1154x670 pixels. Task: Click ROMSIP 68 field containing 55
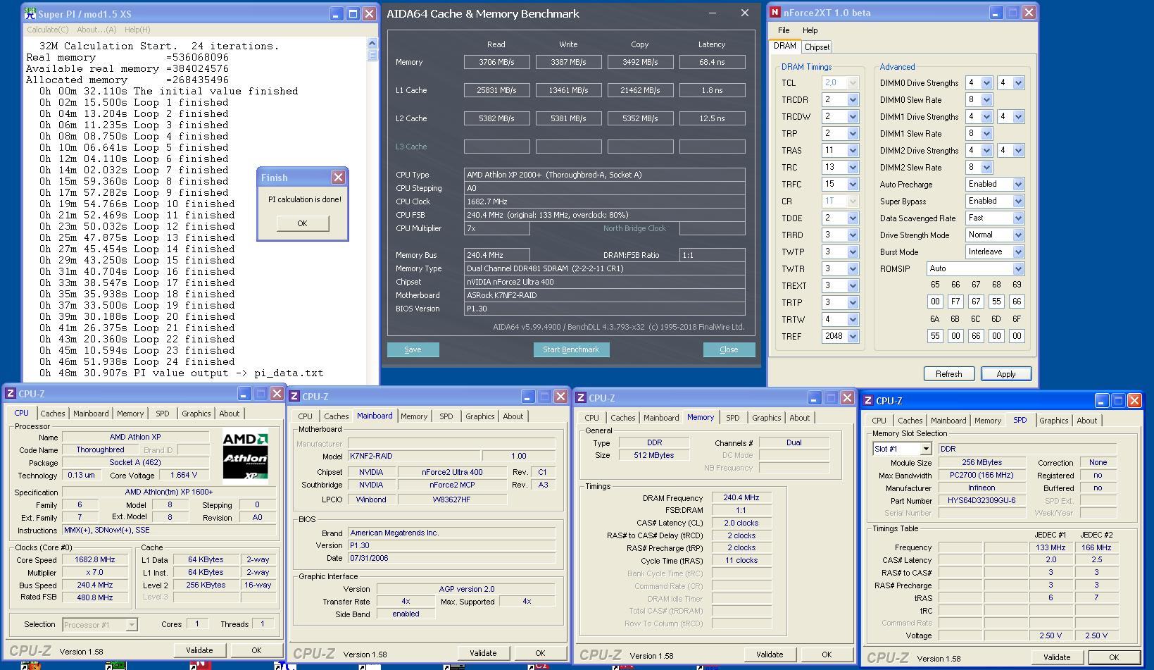tap(996, 302)
